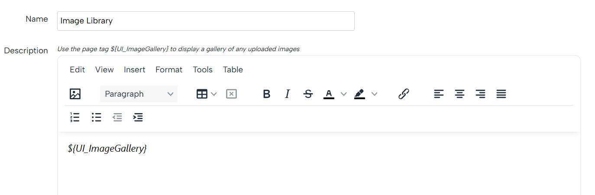Open the text color dropdown arrow
Image resolution: width=595 pixels, height=195 pixels.
[344, 94]
